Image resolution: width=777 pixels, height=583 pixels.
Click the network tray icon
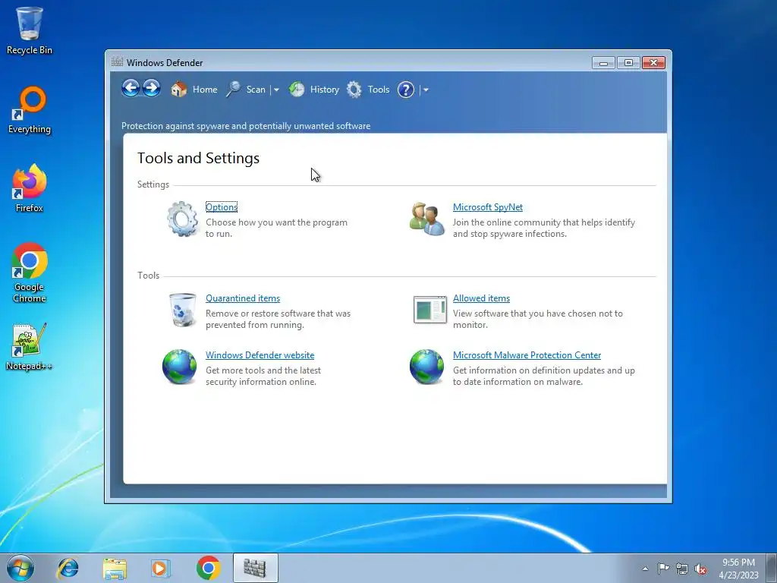click(x=682, y=569)
